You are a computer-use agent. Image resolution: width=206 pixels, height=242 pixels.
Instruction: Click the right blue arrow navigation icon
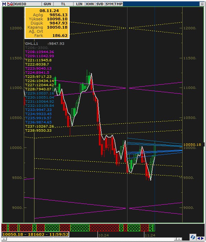[202, 239]
